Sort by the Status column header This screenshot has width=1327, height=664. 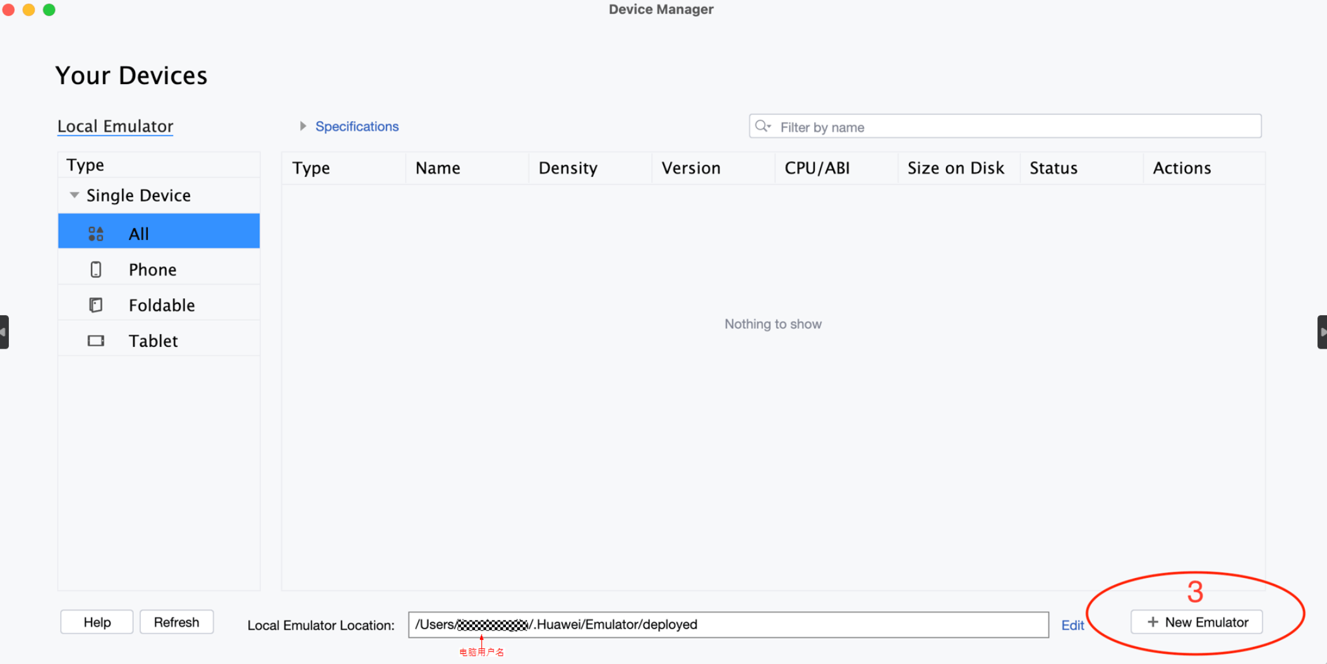pos(1081,168)
